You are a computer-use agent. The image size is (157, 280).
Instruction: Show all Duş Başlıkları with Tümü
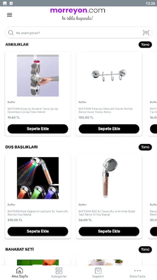145,147
